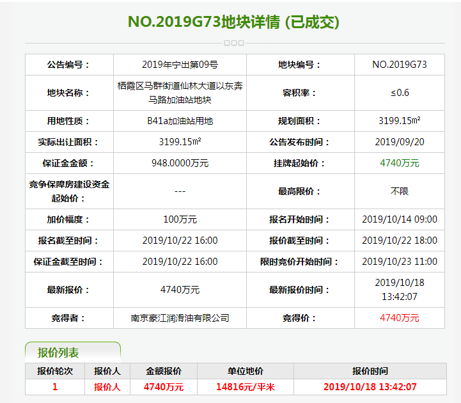The height and width of the screenshot is (403, 461).
Task: Click the 规划面积 label
Action: [x=300, y=121]
